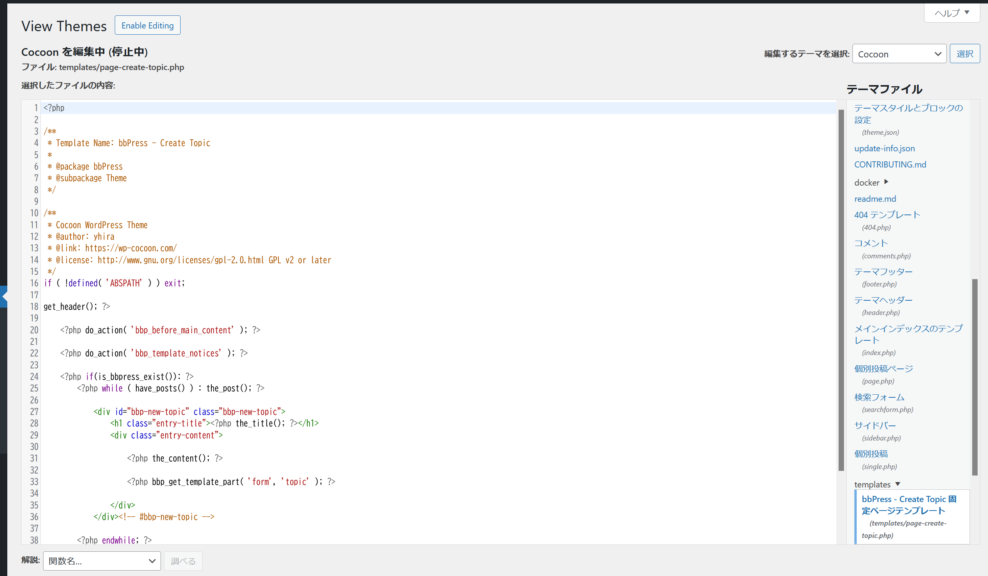This screenshot has width=988, height=576.
Task: Click the code editor vertical scrollbar
Action: coord(841,290)
